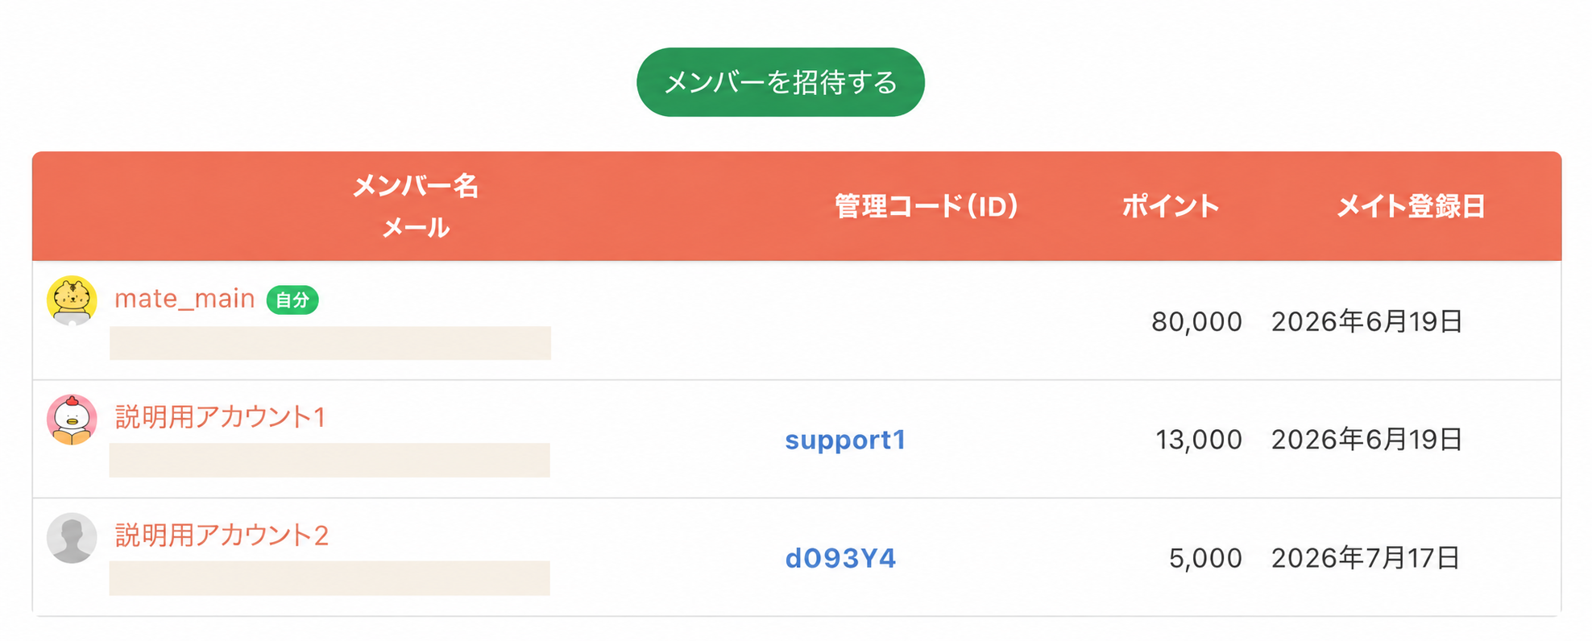Open the 説明用アカウント2 member link
This screenshot has width=1592, height=641.
click(222, 536)
